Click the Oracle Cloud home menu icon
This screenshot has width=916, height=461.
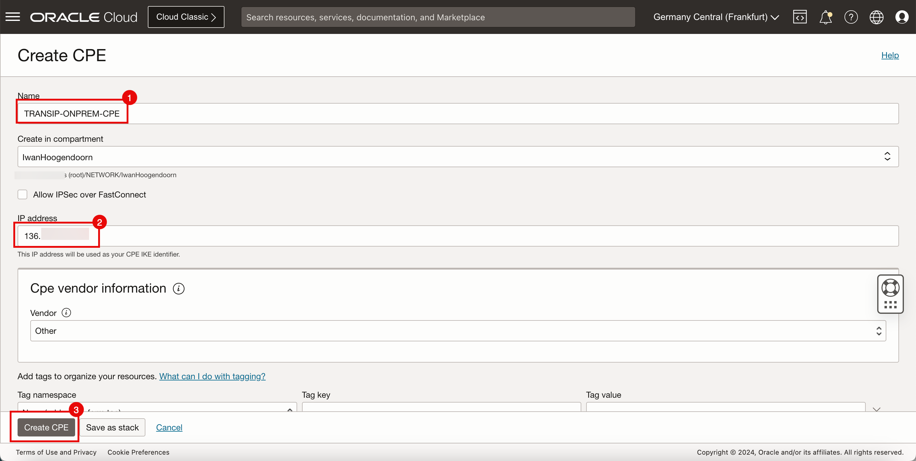click(12, 17)
